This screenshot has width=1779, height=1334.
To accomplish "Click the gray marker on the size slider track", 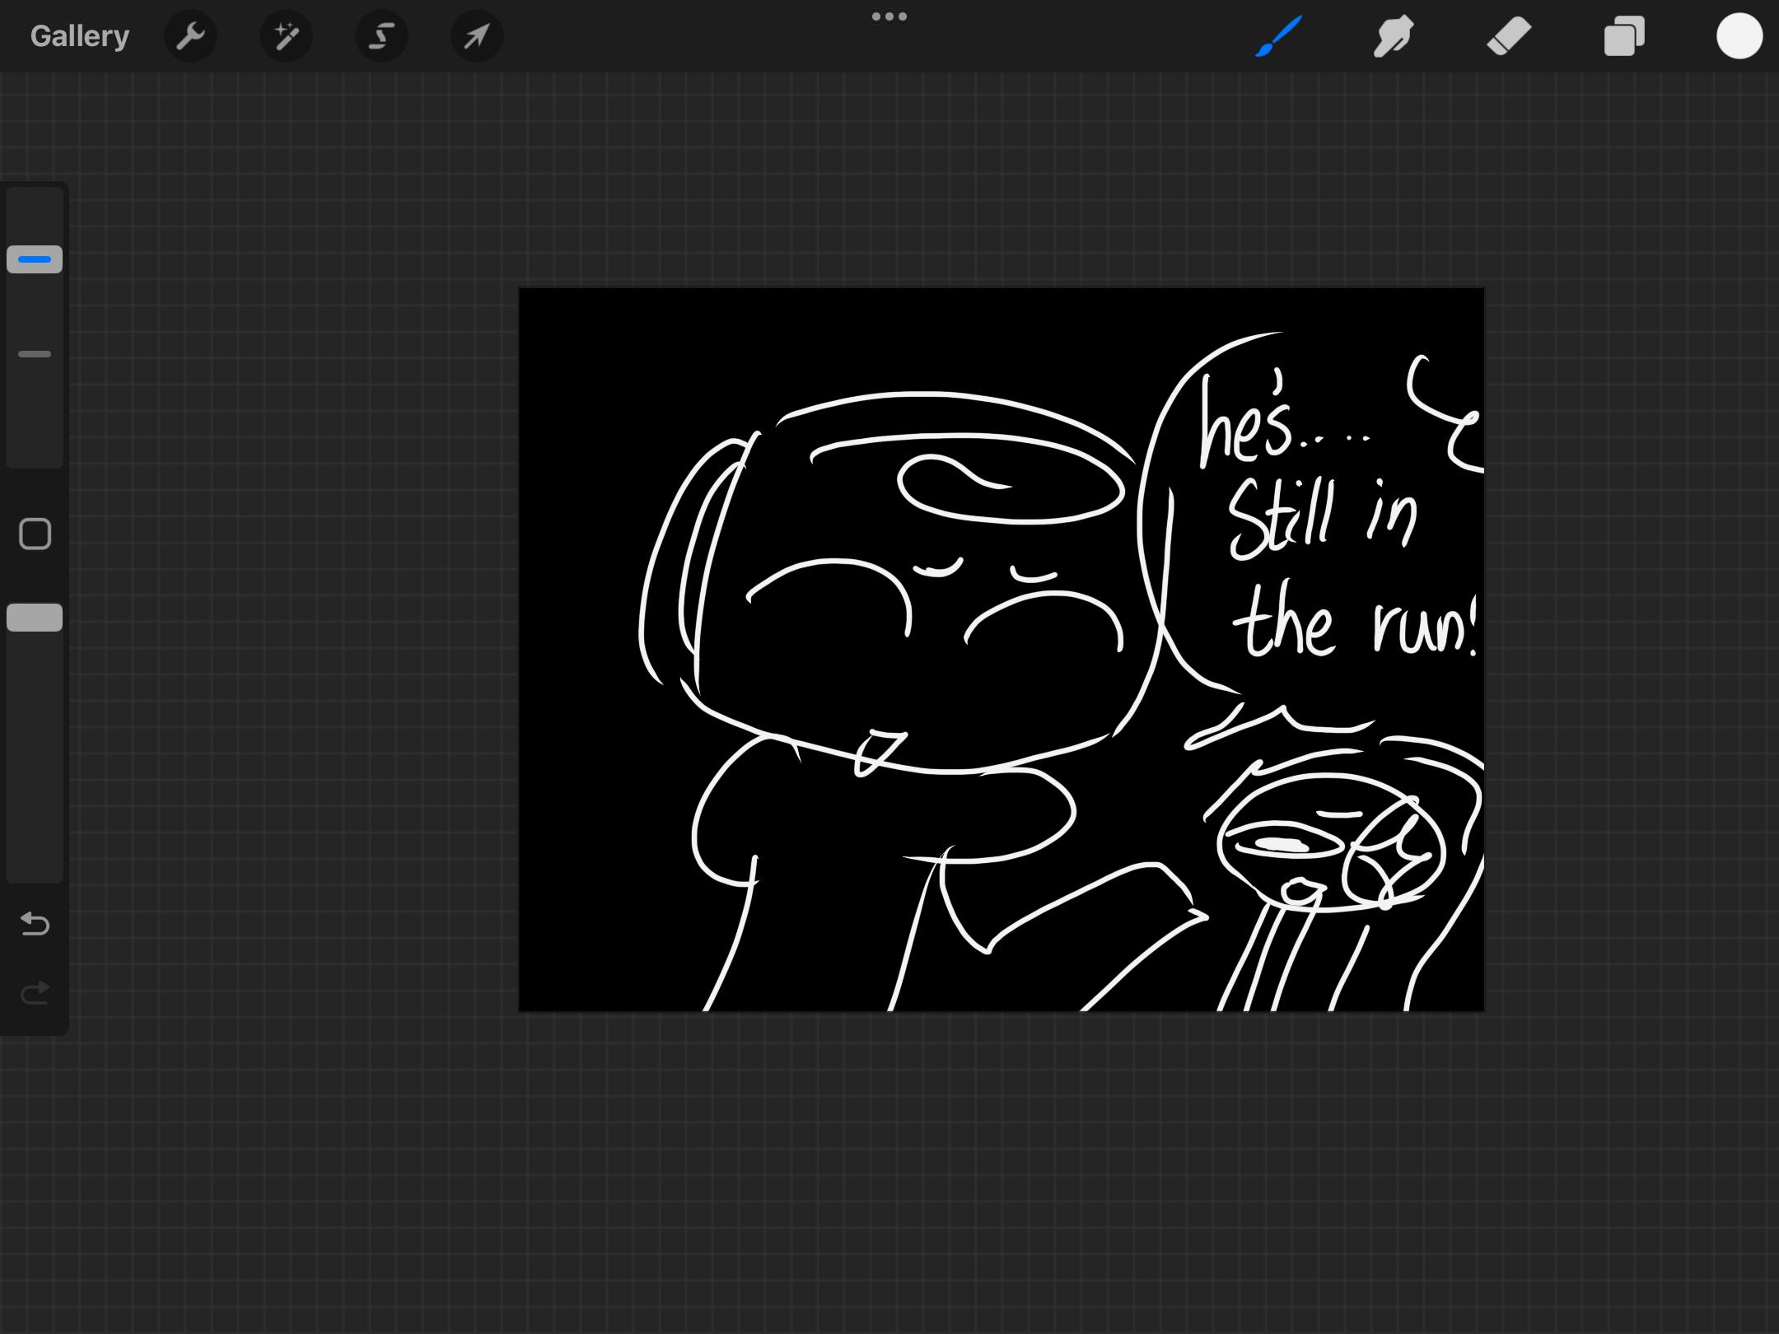I will pyautogui.click(x=35, y=354).
